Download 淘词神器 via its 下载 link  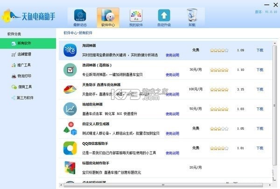click(x=260, y=50)
